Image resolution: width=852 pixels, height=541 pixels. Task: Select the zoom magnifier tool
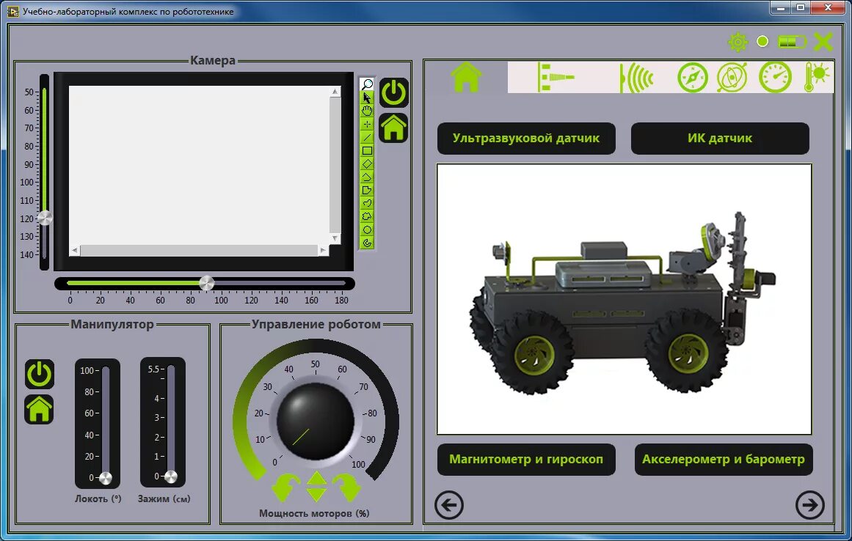(368, 84)
